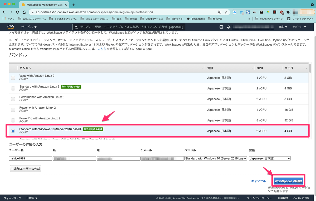This screenshot has width=316, height=201.
Task: Check the Value with Amazon Linux 2 bundle
Action: (13, 78)
